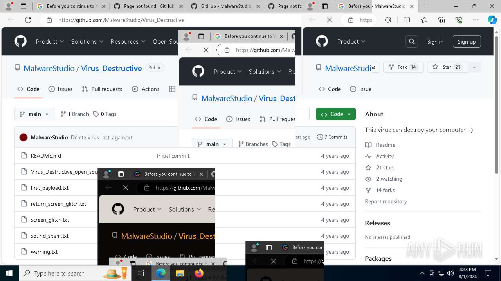This screenshot has width=501, height=281.
Task: Open Extensions in the right browser toolbar
Action: point(388,20)
